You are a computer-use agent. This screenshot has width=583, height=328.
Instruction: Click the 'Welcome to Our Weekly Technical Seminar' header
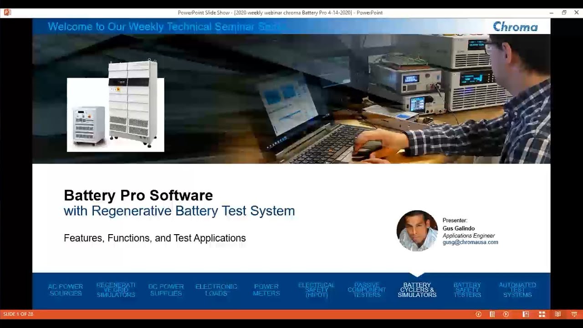pos(163,27)
